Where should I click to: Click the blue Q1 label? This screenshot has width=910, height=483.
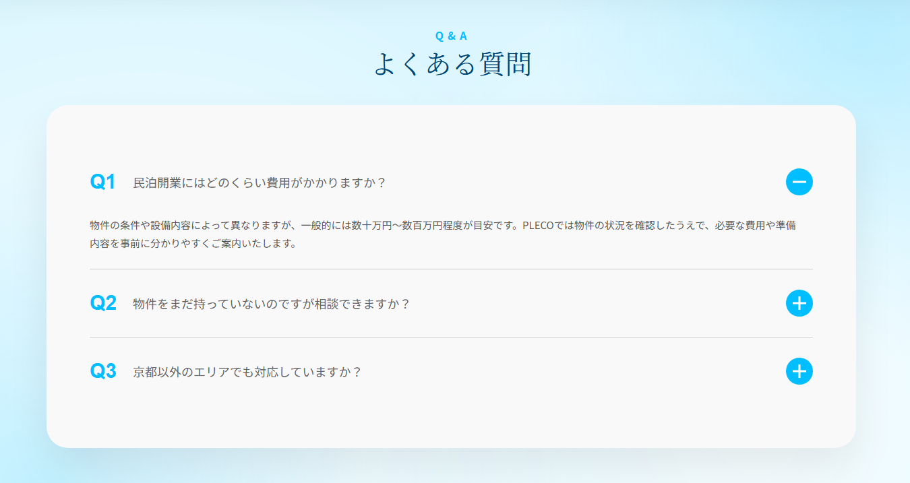click(103, 182)
